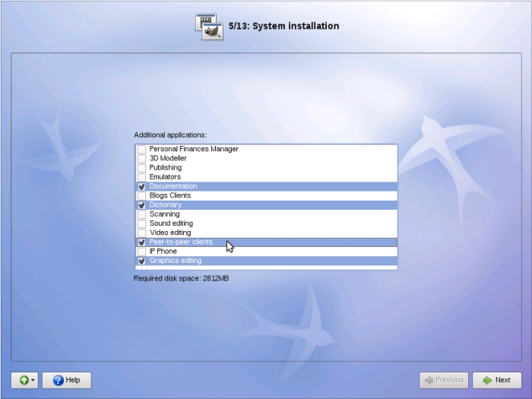This screenshot has width=532, height=399.
Task: Enable the IP Phone checkbox
Action: [x=142, y=252]
